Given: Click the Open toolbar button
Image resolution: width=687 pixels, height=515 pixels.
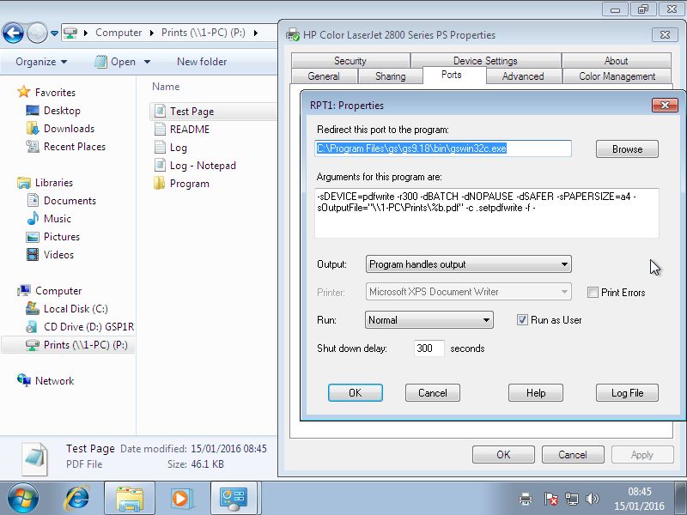Looking at the screenshot, I should pos(115,62).
